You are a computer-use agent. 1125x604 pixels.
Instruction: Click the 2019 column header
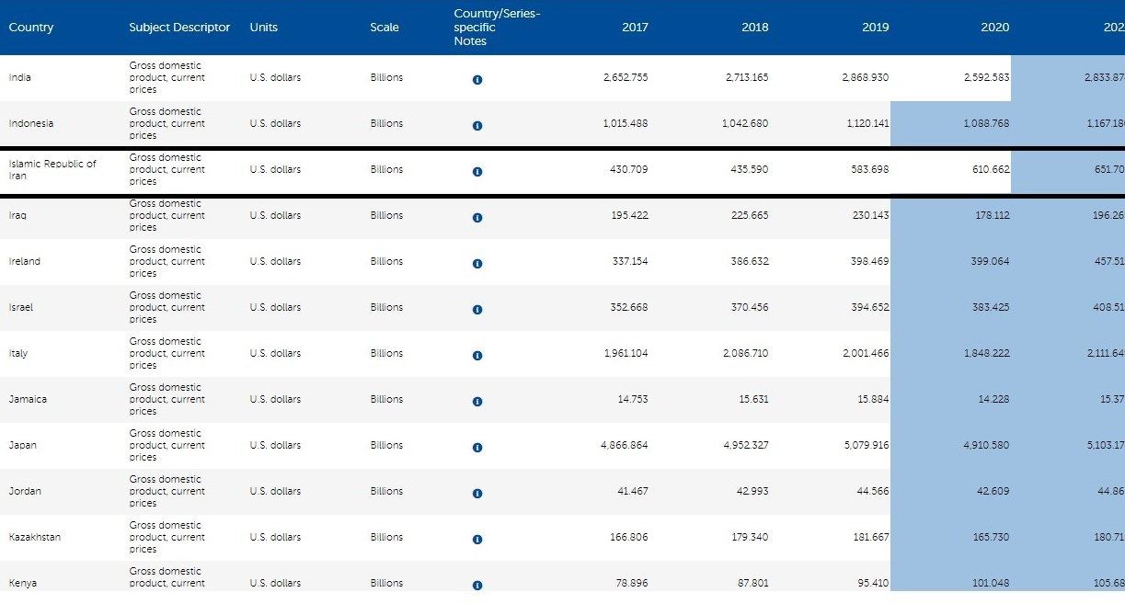(876, 28)
